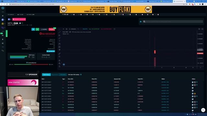
Task: Click the dark button left of Buy/Sell
Action: pyautogui.click(x=44, y=29)
